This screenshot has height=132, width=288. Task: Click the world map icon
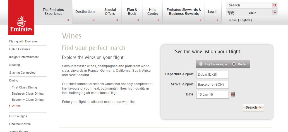pyautogui.click(x=231, y=13)
